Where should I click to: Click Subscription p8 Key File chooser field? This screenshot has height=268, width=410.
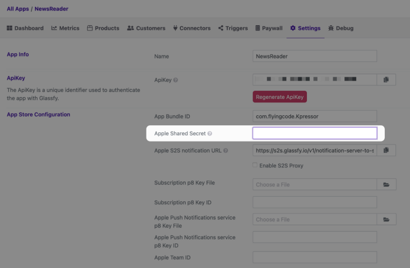[x=315, y=184]
